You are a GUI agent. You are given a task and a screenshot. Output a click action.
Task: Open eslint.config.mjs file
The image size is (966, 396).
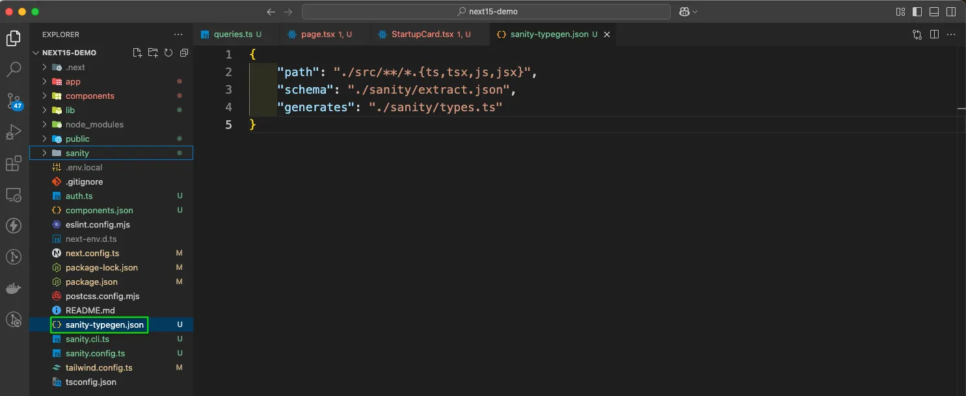pyautogui.click(x=111, y=224)
